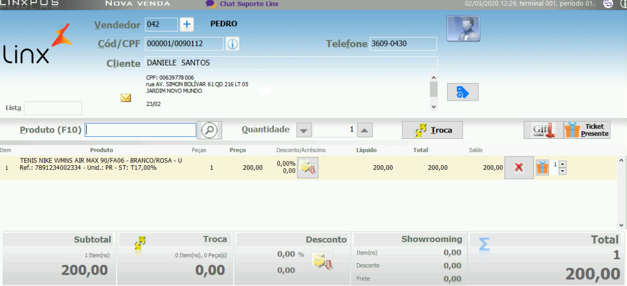The width and height of the screenshot is (627, 286).
Task: Click the product search magnifier button
Action: (x=209, y=130)
